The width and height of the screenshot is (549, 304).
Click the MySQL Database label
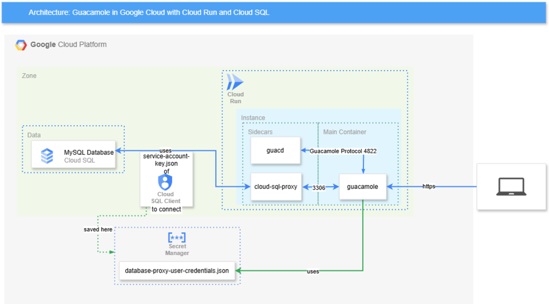click(89, 152)
